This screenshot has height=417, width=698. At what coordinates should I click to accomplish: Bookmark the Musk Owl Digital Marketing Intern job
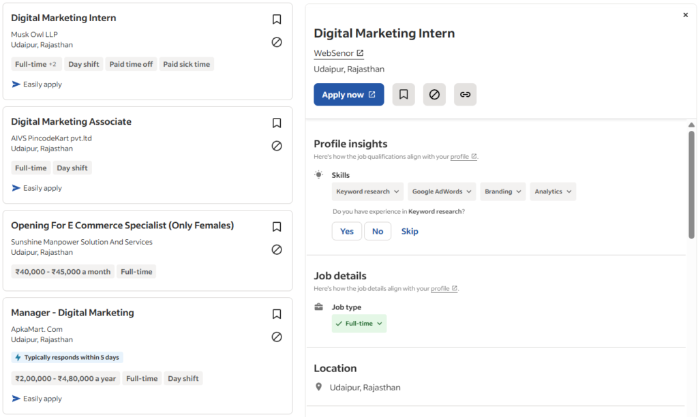277,20
